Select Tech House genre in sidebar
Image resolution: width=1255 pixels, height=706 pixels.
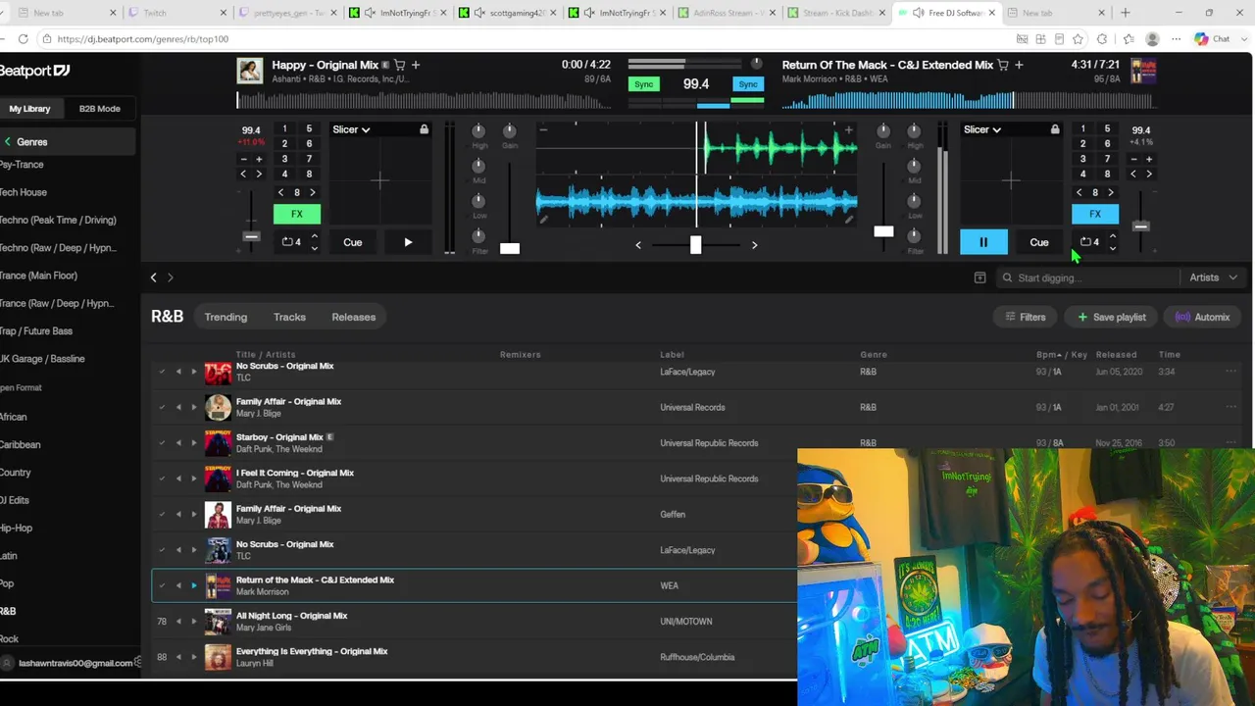coord(24,192)
